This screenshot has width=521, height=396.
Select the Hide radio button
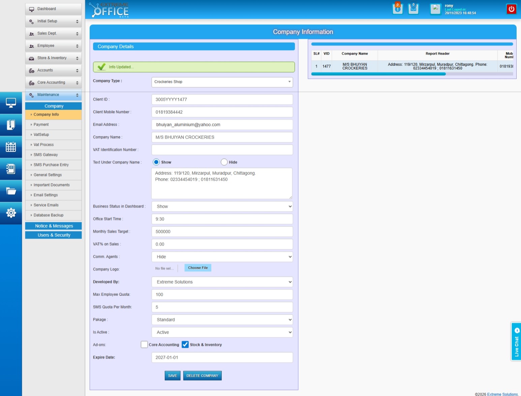click(224, 162)
